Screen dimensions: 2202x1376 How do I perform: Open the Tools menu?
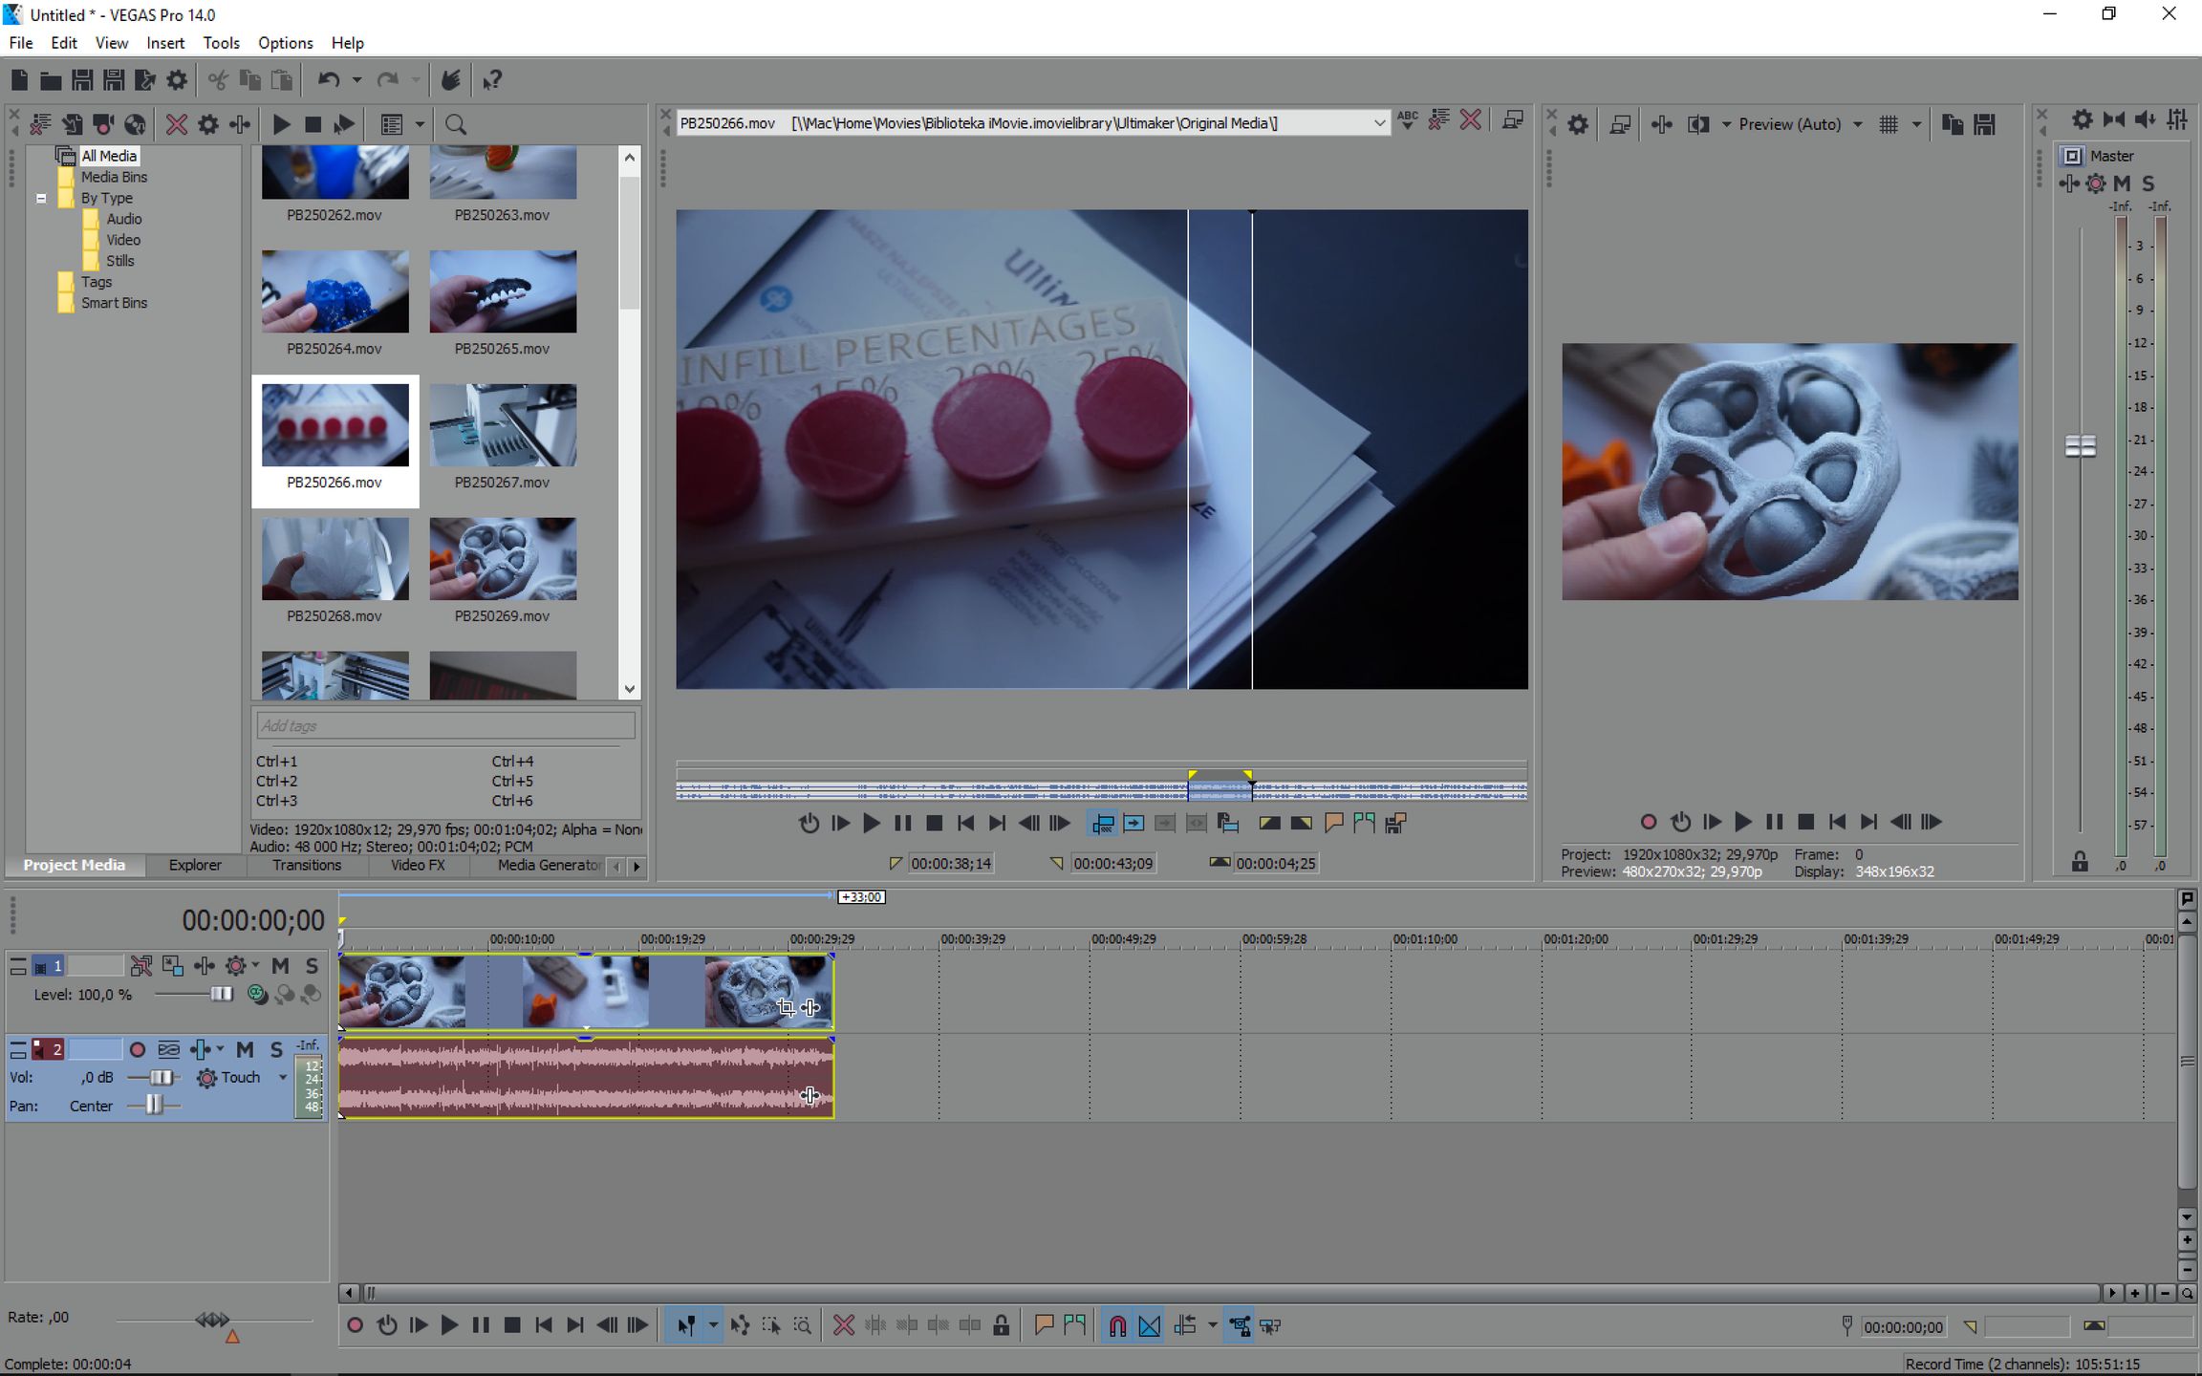click(x=221, y=43)
